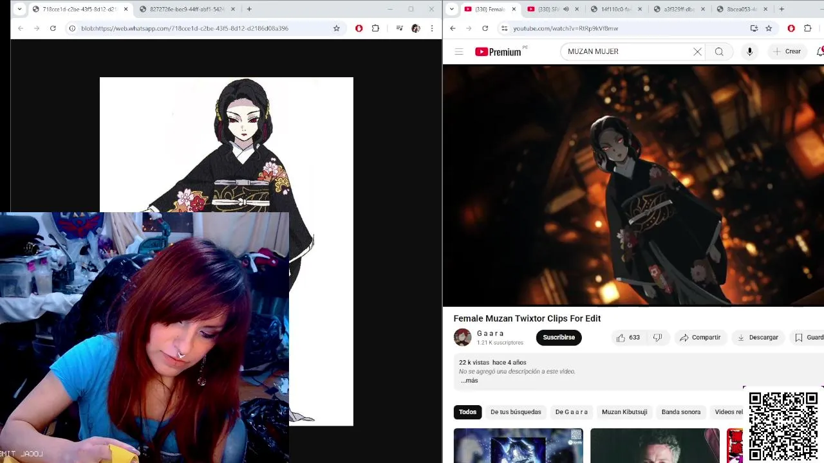824x463 pixels.
Task: Expand video description with ...más
Action: click(x=469, y=381)
